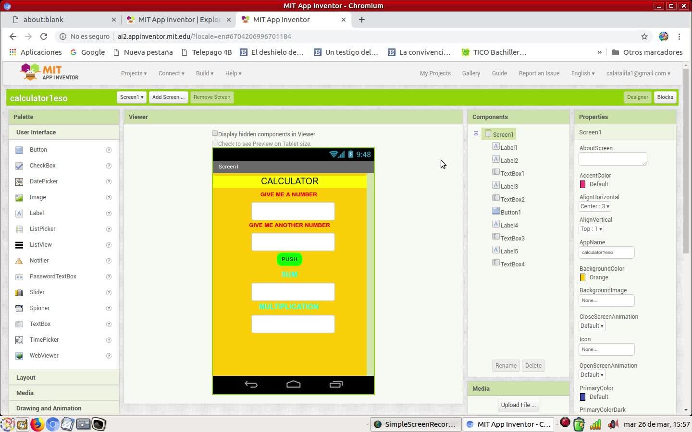Click the Label palette icon
692x432 pixels.
click(x=19, y=213)
